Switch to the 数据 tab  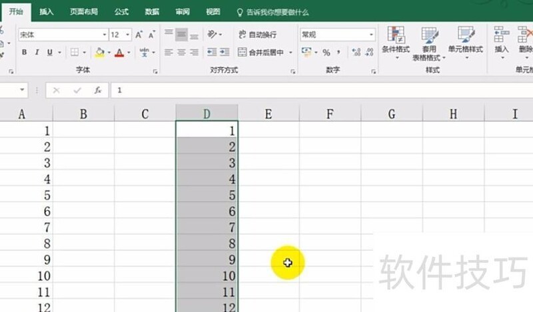click(x=152, y=12)
